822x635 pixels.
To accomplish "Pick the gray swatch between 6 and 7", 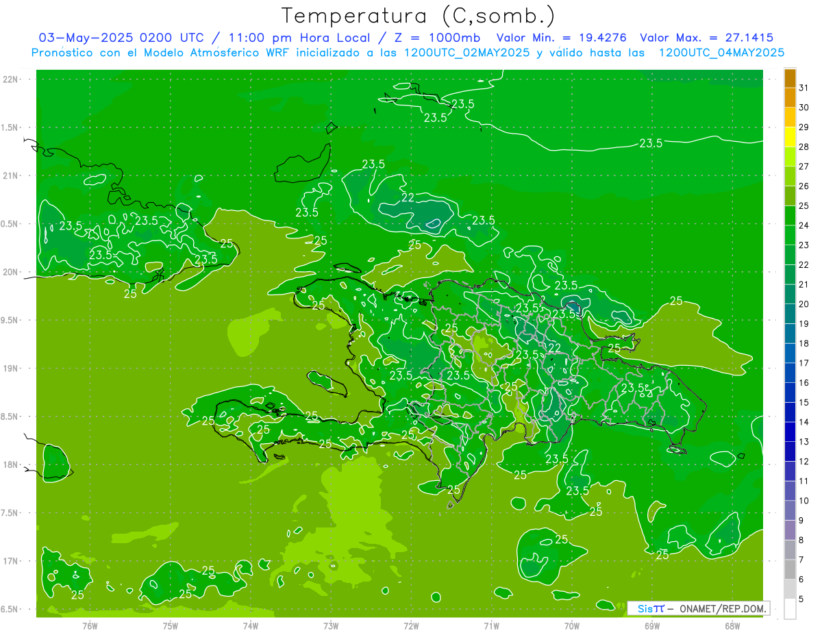I will tap(790, 569).
